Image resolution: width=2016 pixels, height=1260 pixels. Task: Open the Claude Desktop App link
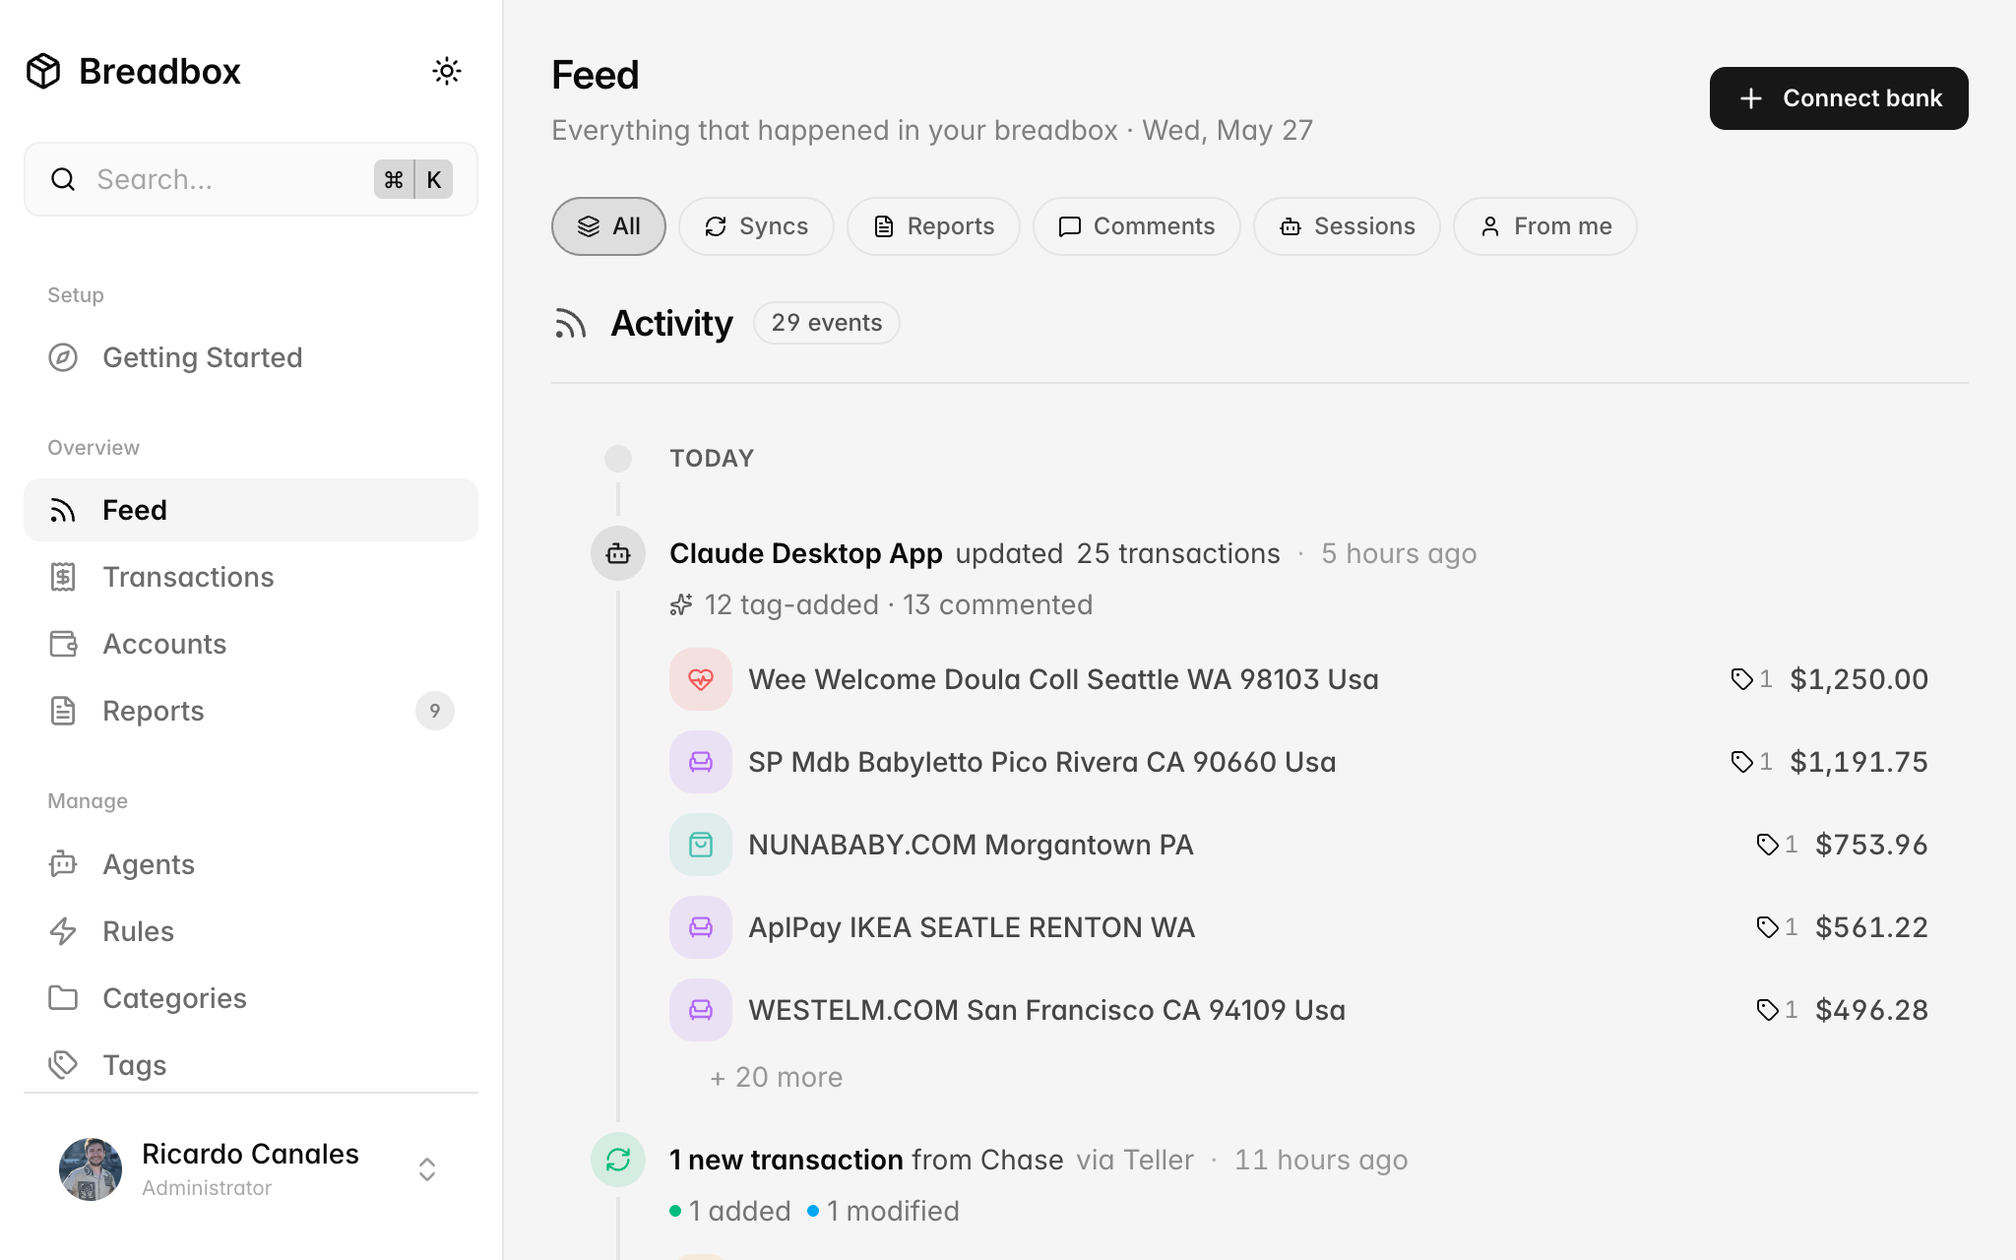pyautogui.click(x=806, y=553)
